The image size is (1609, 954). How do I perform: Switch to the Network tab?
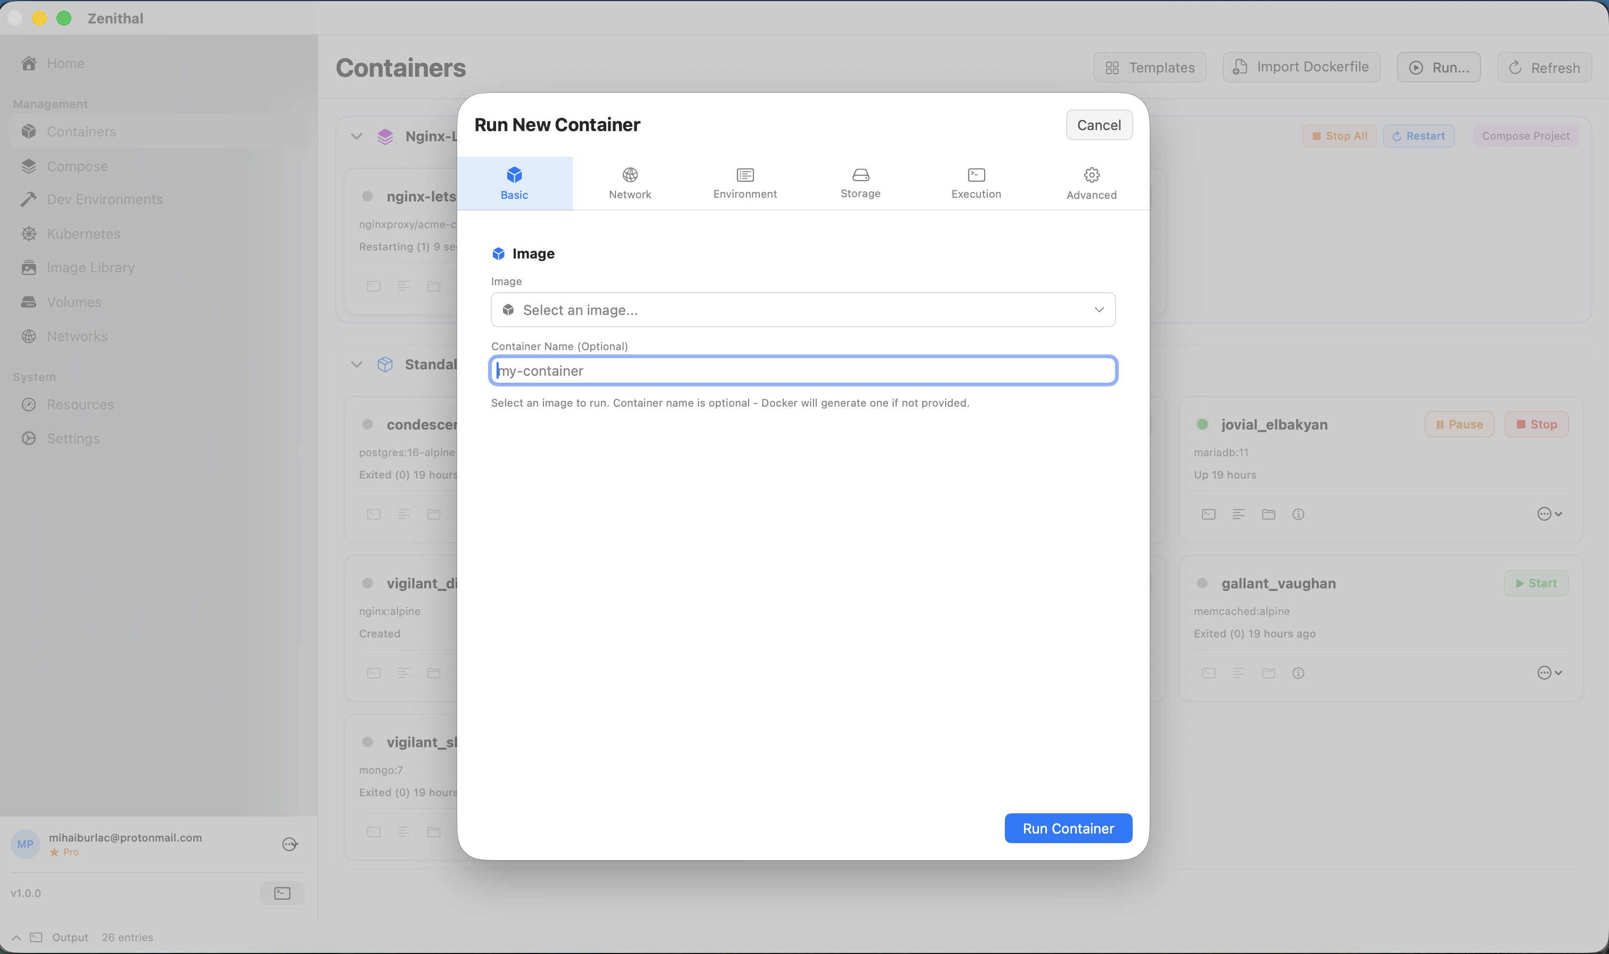point(629,183)
